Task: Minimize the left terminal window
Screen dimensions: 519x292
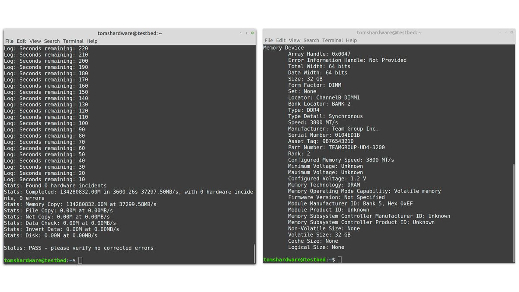Action: click(241, 33)
